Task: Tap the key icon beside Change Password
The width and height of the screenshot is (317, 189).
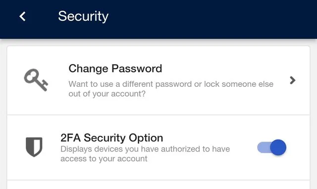Action: point(36,80)
